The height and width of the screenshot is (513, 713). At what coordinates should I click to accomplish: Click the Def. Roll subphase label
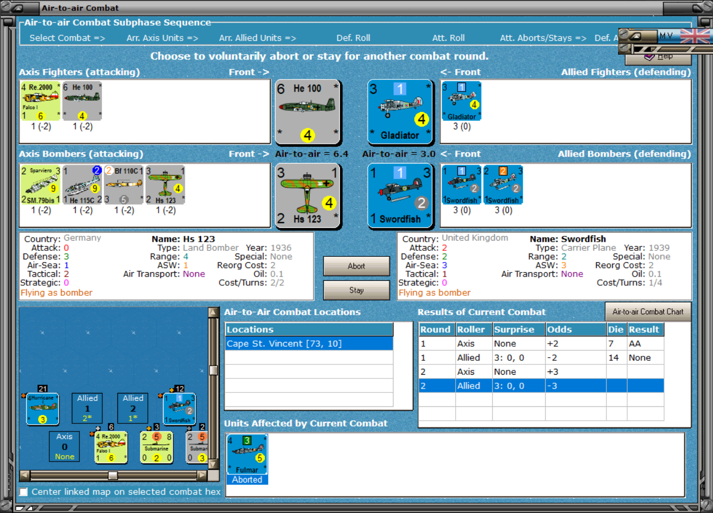[353, 38]
